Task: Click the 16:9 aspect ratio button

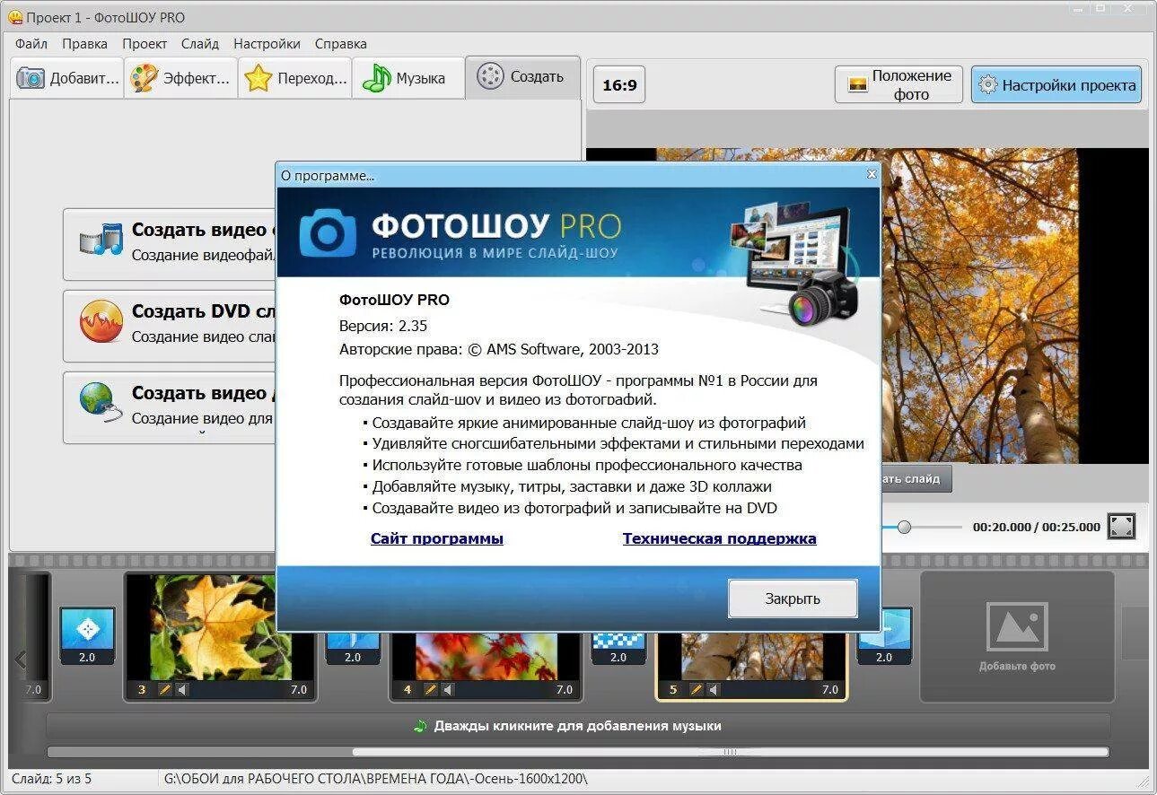Action: (x=619, y=85)
